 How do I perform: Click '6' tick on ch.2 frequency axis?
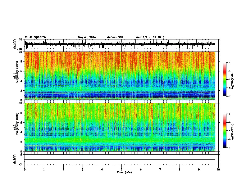(22, 123)
